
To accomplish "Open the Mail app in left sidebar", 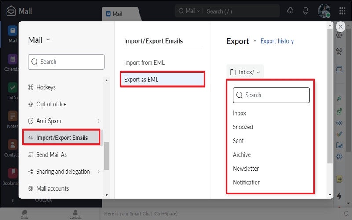I will coord(13,34).
